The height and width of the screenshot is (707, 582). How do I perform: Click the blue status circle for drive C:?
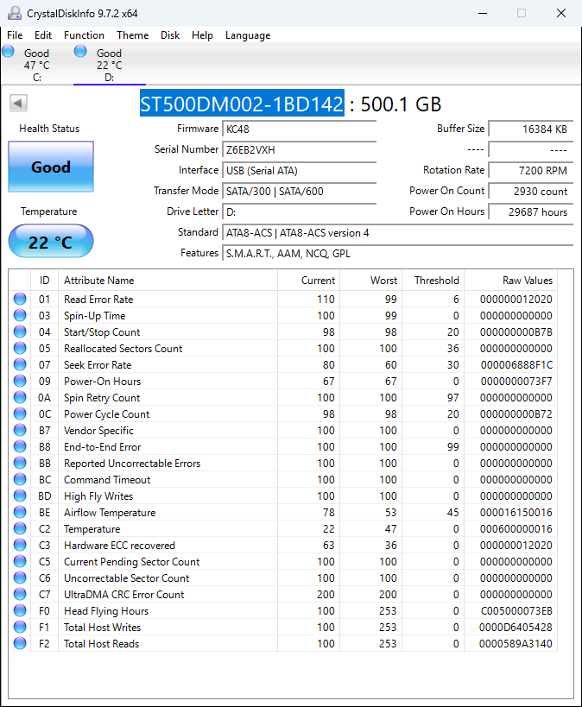(x=8, y=52)
